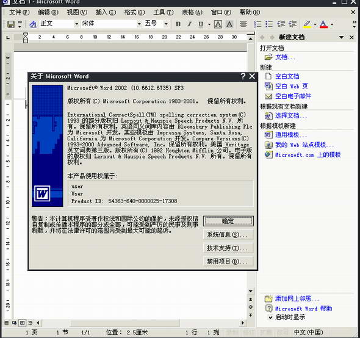Screen dimensions: 360x338
Task: Open the underline style dropdown arrow
Action: tap(209, 24)
